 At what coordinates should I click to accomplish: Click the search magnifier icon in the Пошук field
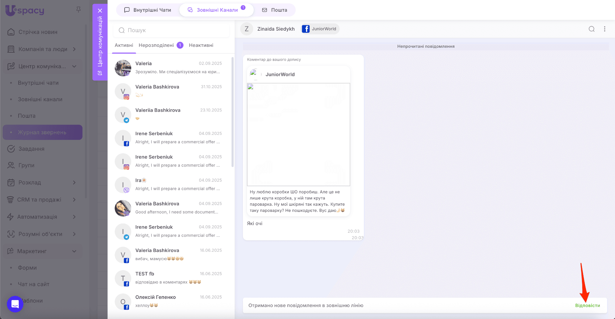pos(122,30)
